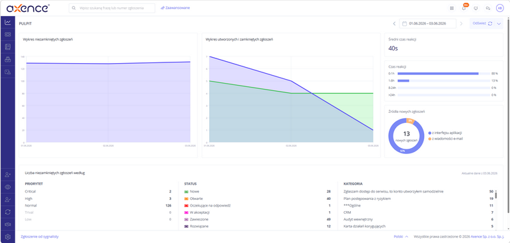
Task: Open the apps grid icon in header
Action: tap(452, 9)
